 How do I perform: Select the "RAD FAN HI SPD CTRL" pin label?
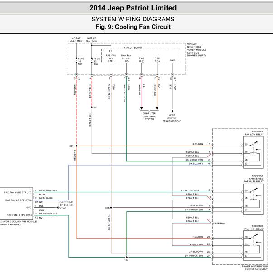[19, 215]
